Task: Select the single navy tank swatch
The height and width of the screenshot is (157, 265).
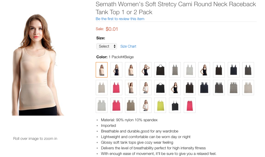Action: 233,69
